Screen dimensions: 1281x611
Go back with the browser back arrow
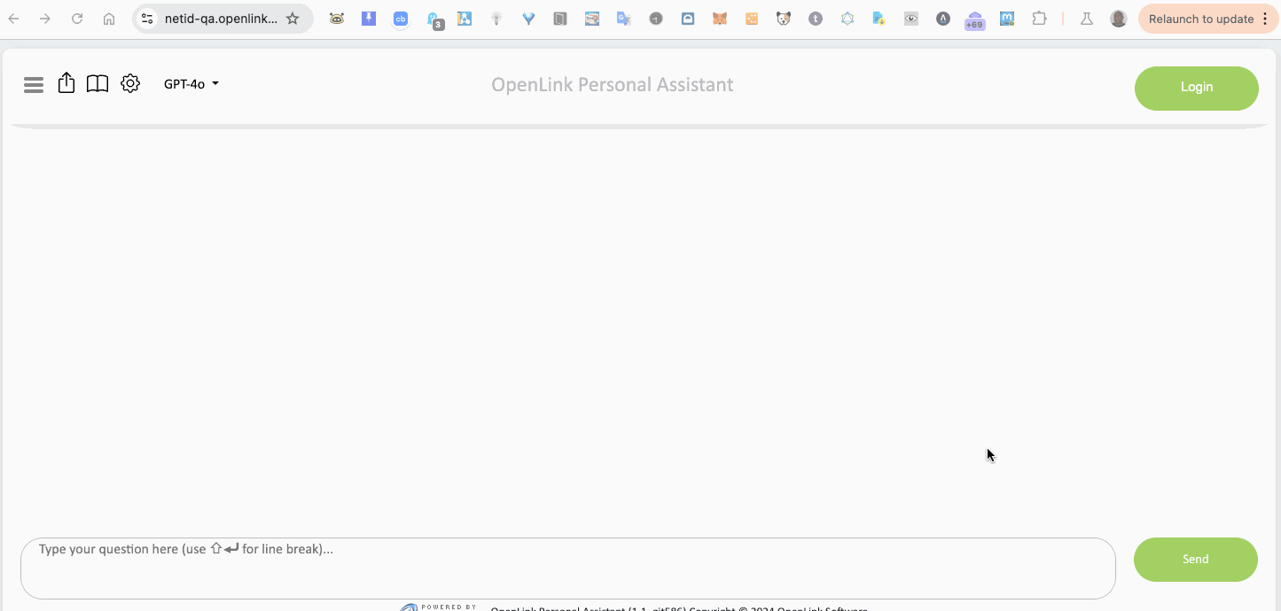click(14, 19)
